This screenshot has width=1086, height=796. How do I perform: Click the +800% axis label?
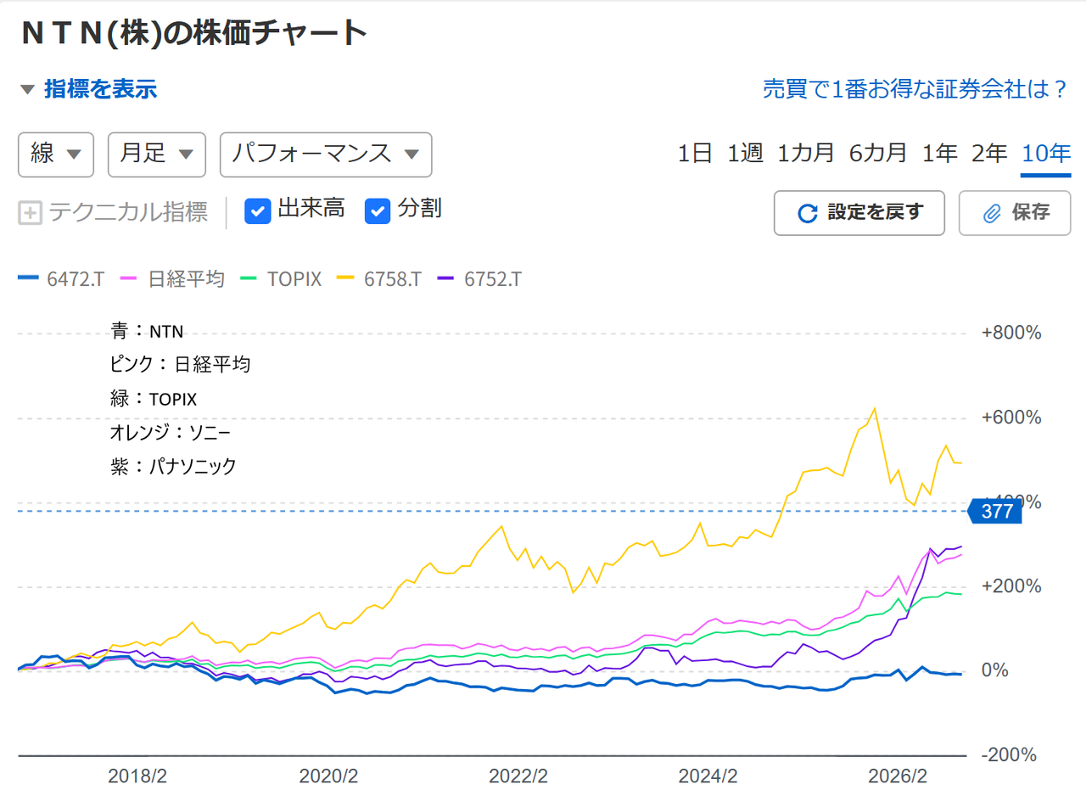tap(1010, 333)
